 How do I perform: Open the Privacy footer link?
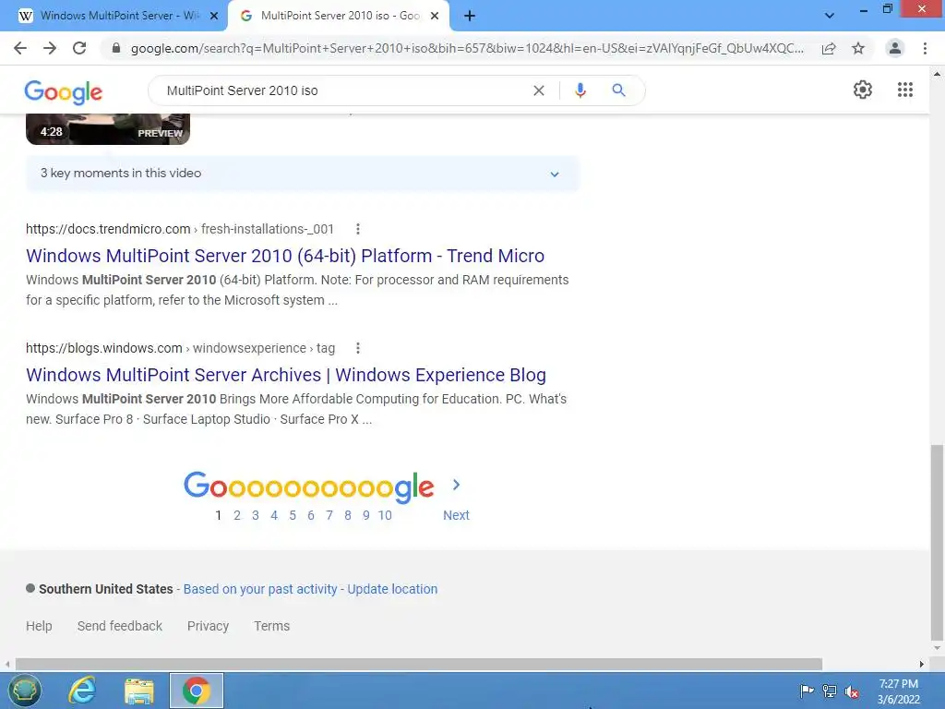tap(208, 626)
